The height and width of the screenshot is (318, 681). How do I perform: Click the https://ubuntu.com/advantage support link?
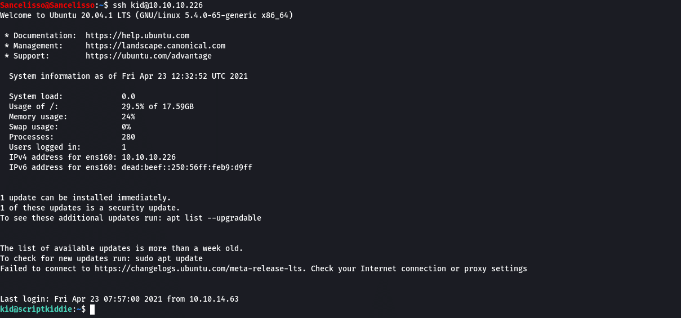pos(149,56)
